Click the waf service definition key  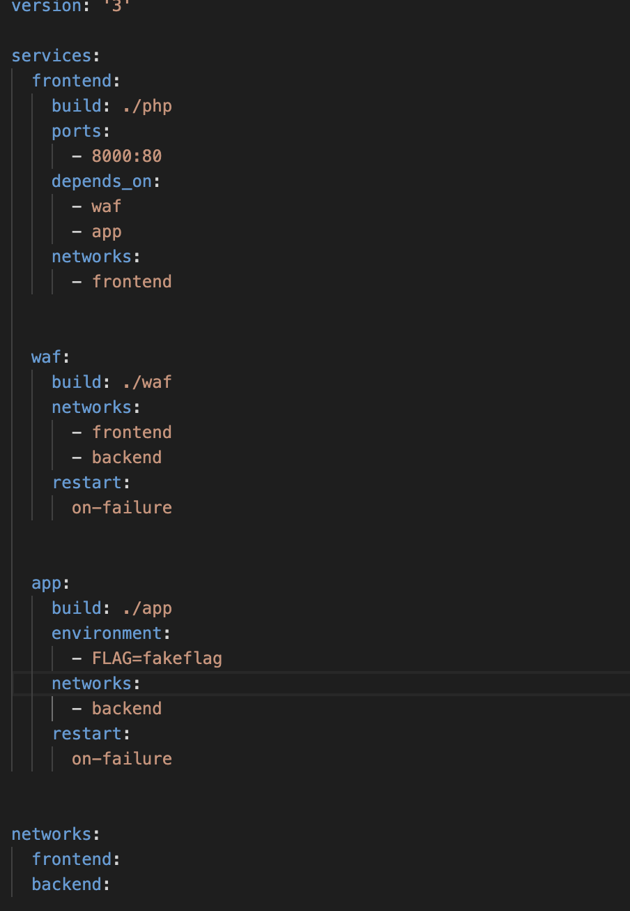[x=46, y=357]
